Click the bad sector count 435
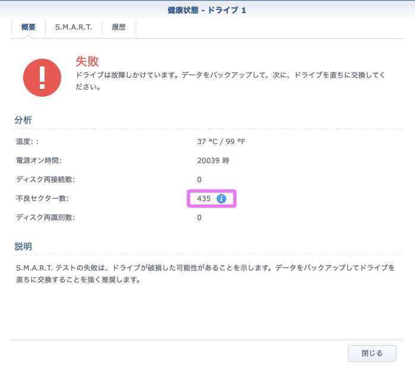 click(x=204, y=199)
